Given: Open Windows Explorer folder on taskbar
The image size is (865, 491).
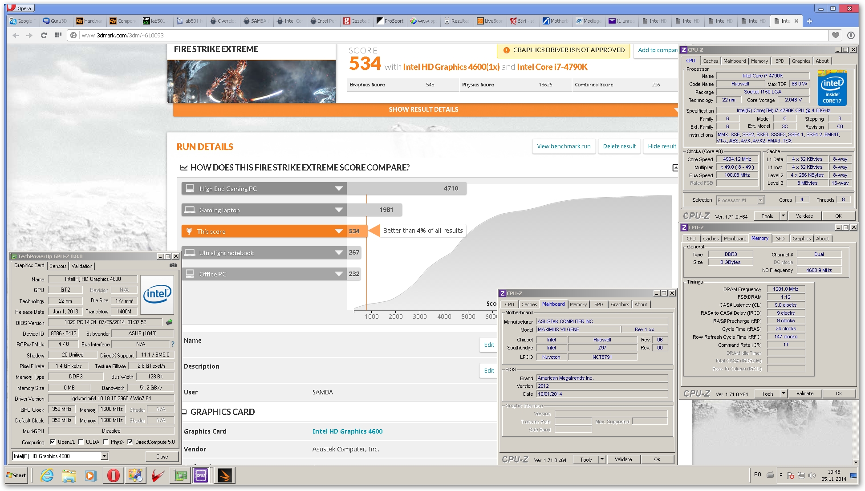Looking at the screenshot, I should point(69,475).
